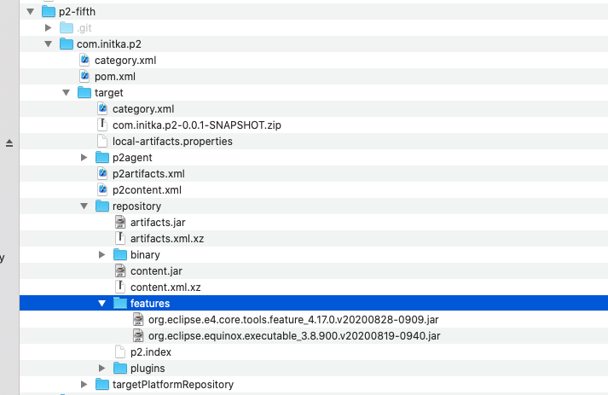Expand the .git folder triangle
The image size is (608, 395).
coord(49,28)
